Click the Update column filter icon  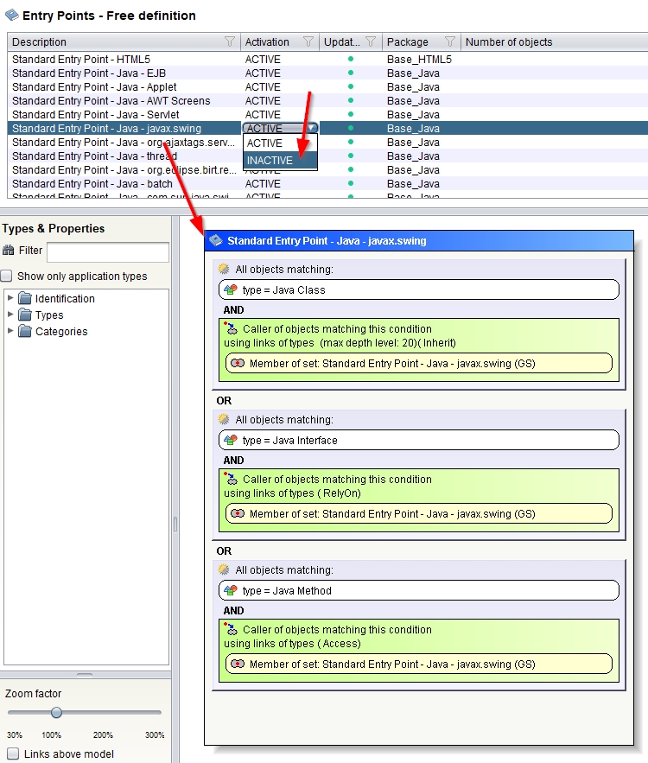click(x=371, y=41)
